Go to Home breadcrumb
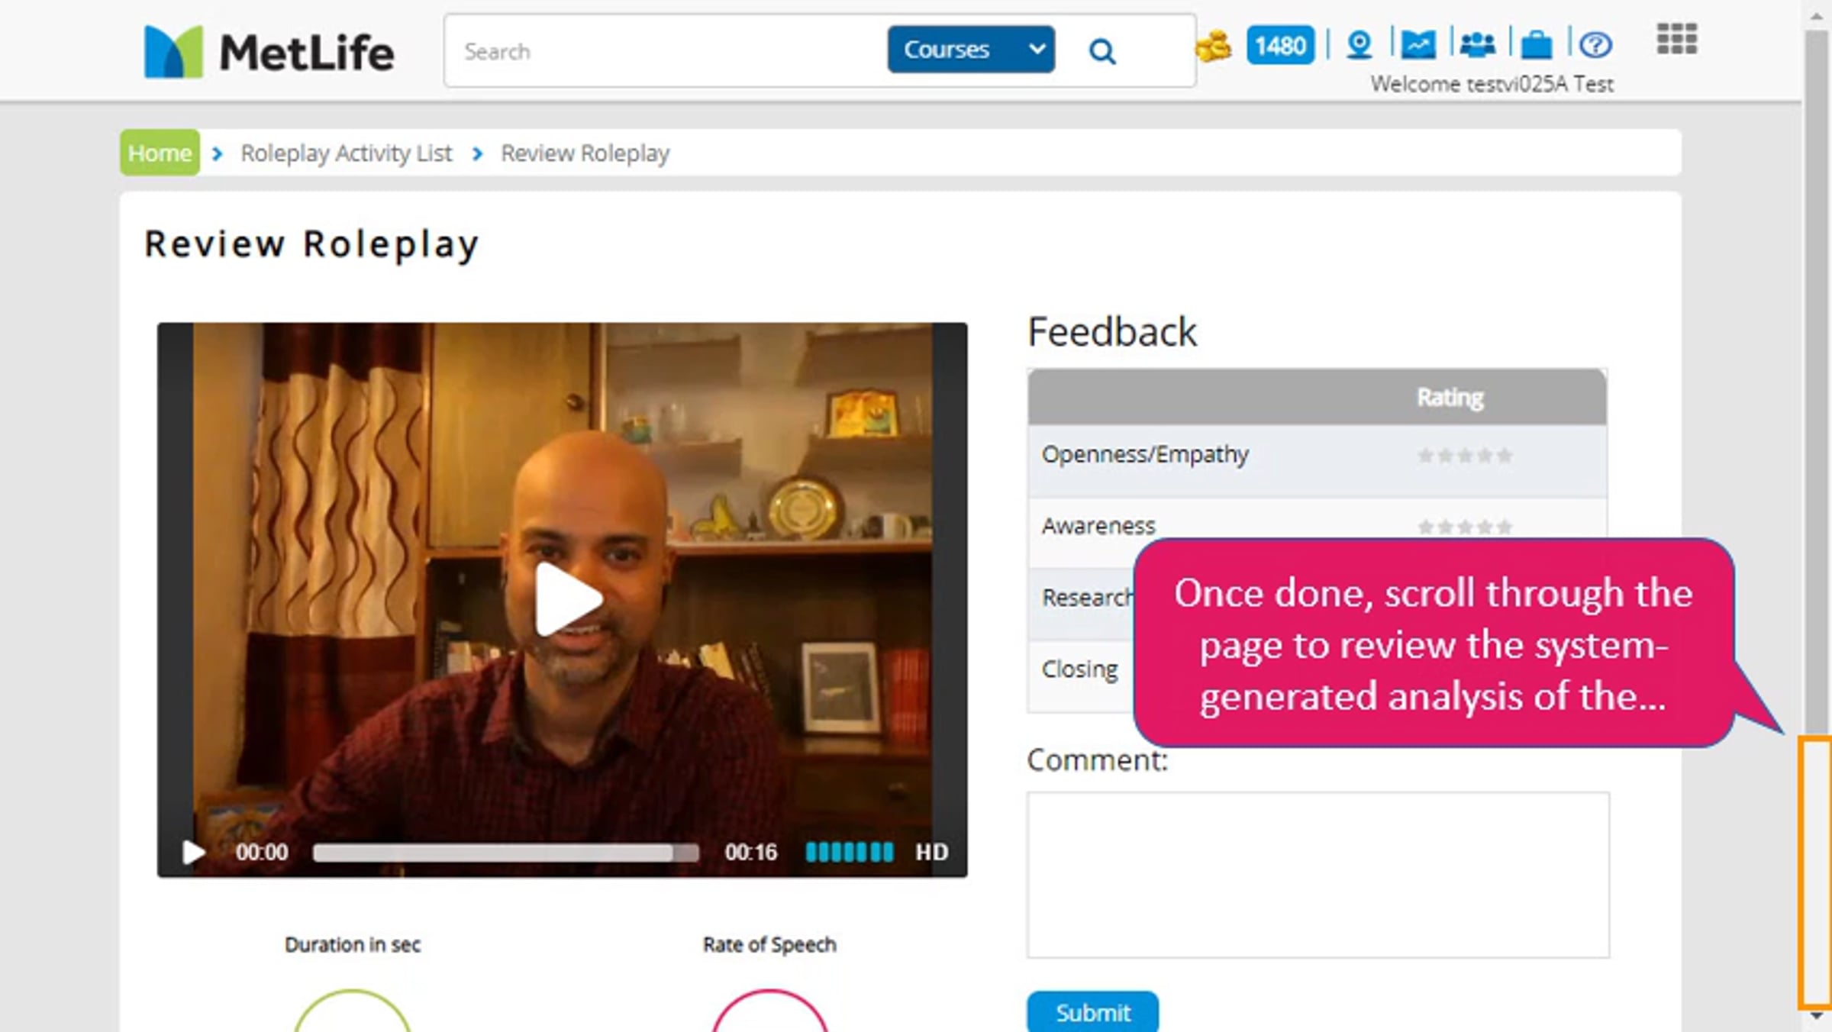The height and width of the screenshot is (1032, 1832). click(160, 153)
